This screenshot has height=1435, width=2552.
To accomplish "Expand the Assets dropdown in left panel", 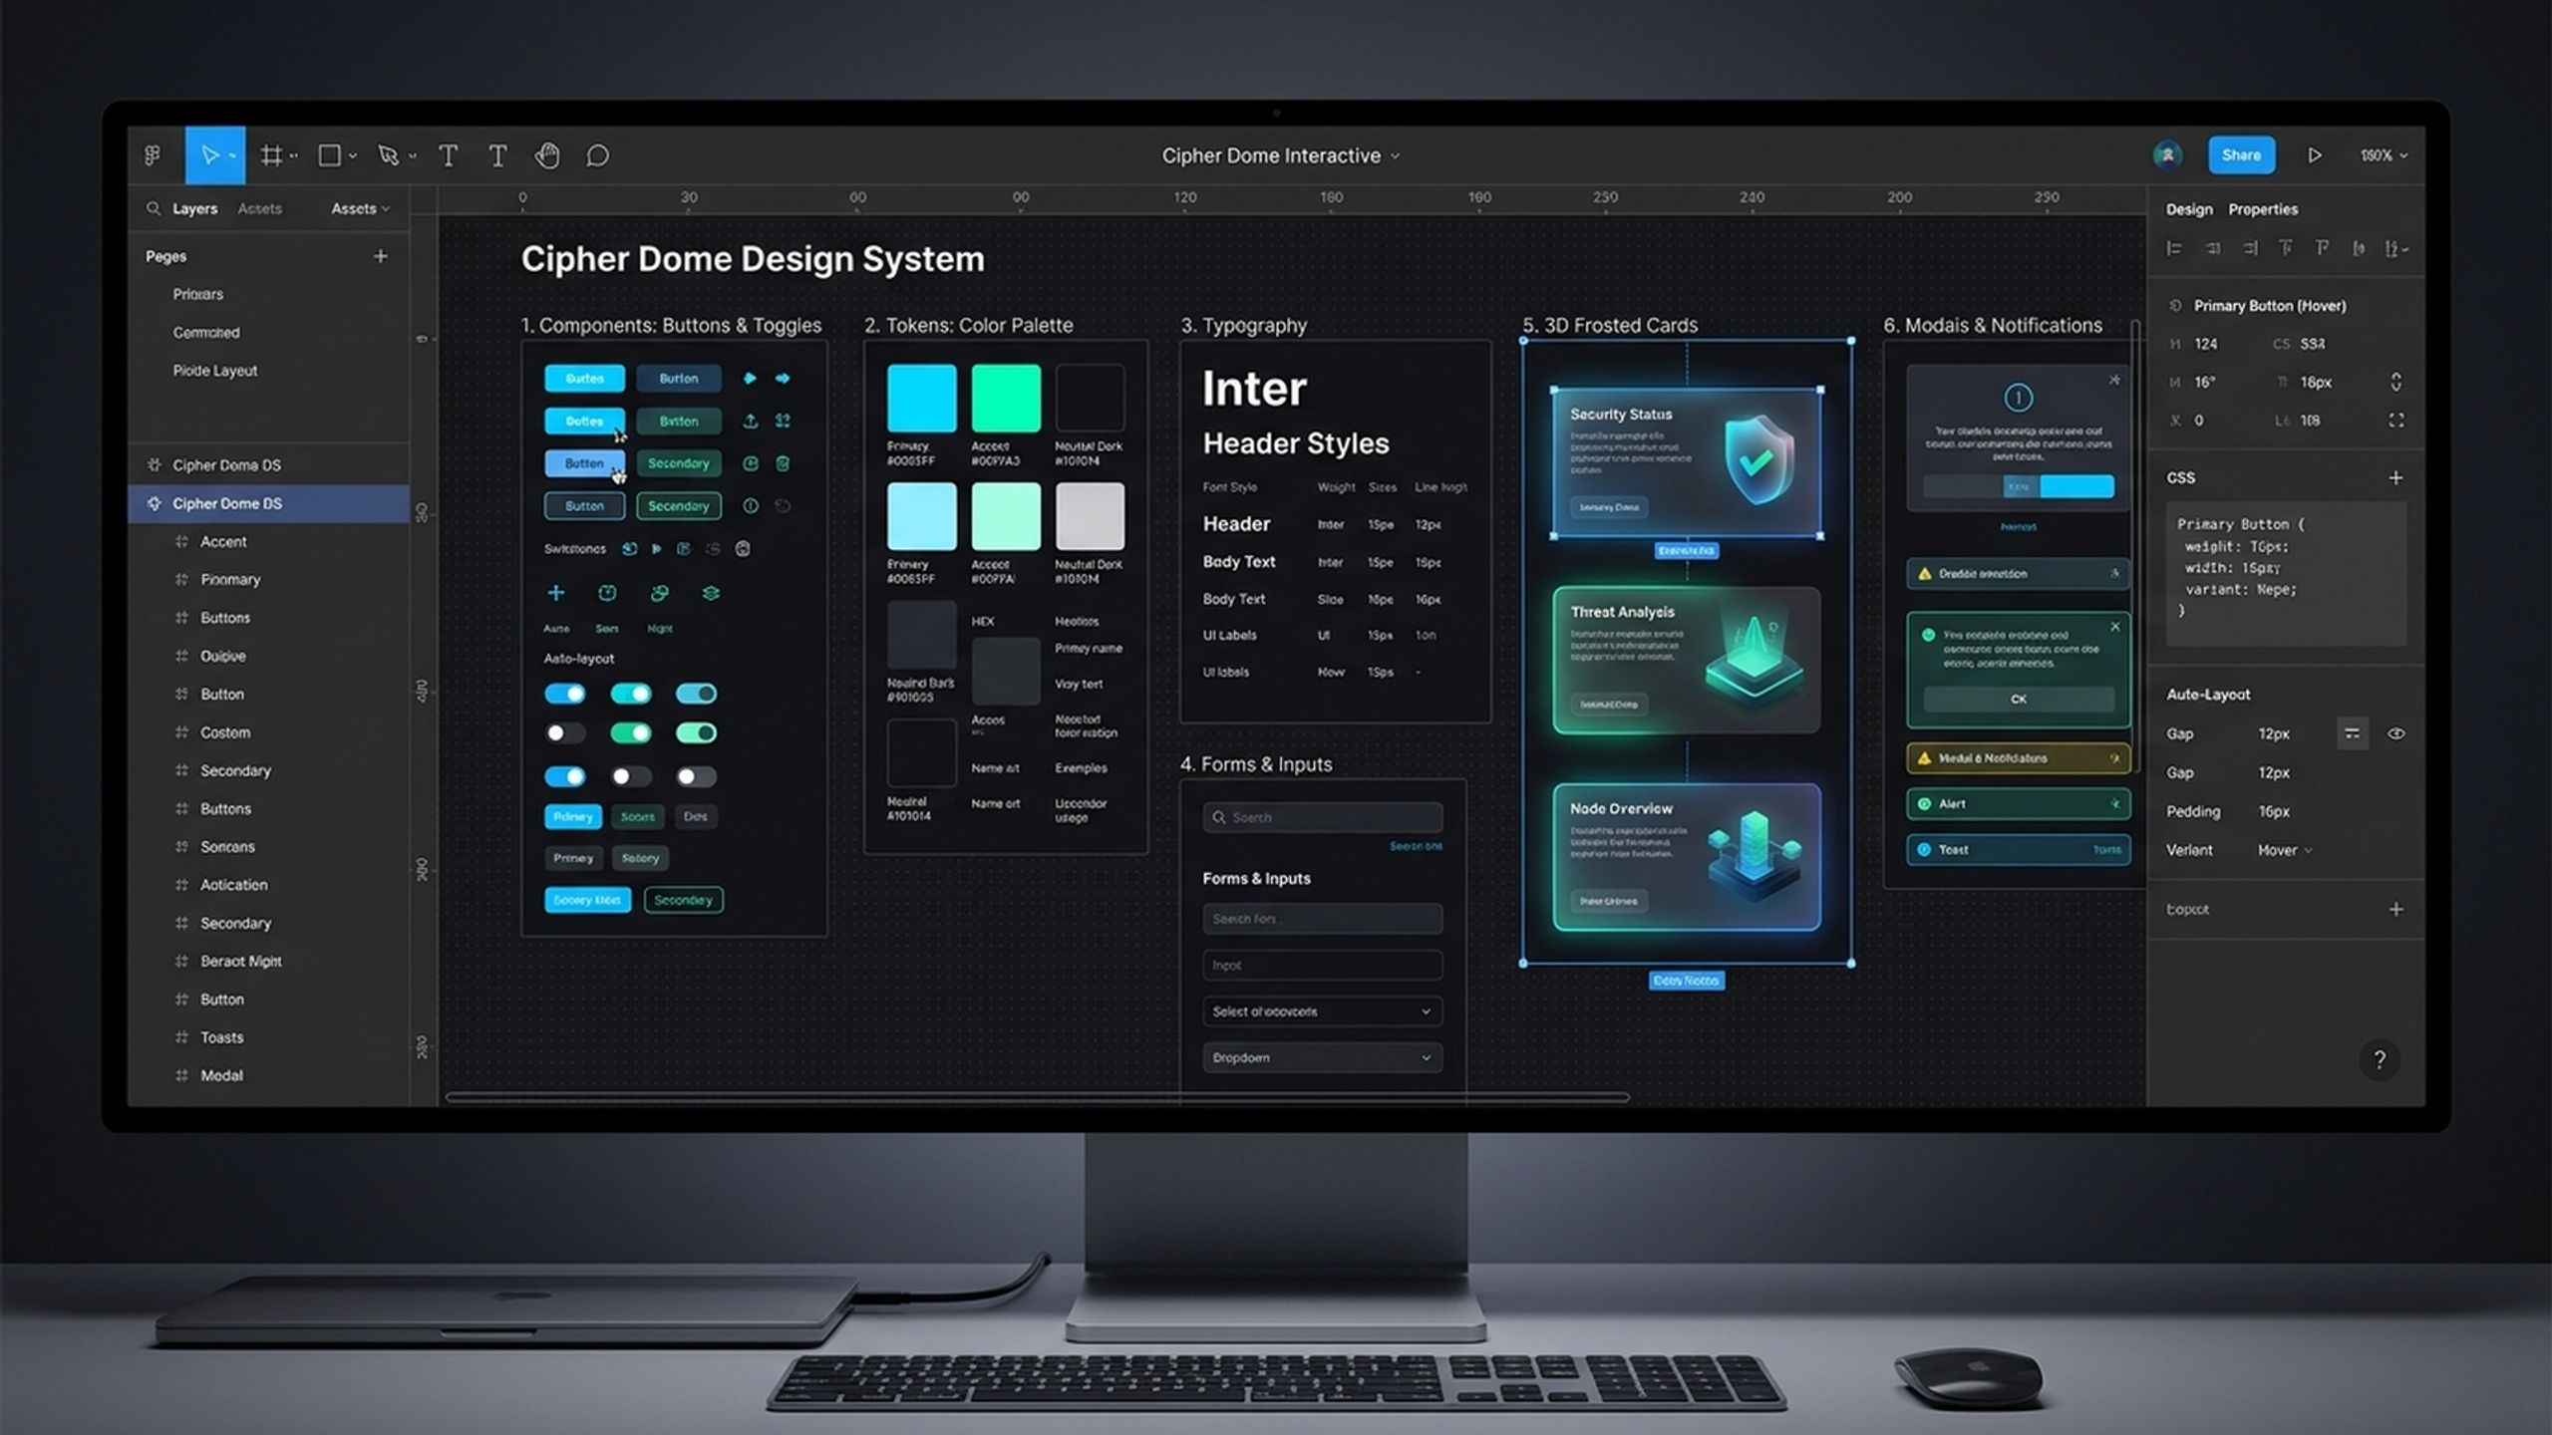I will point(361,208).
